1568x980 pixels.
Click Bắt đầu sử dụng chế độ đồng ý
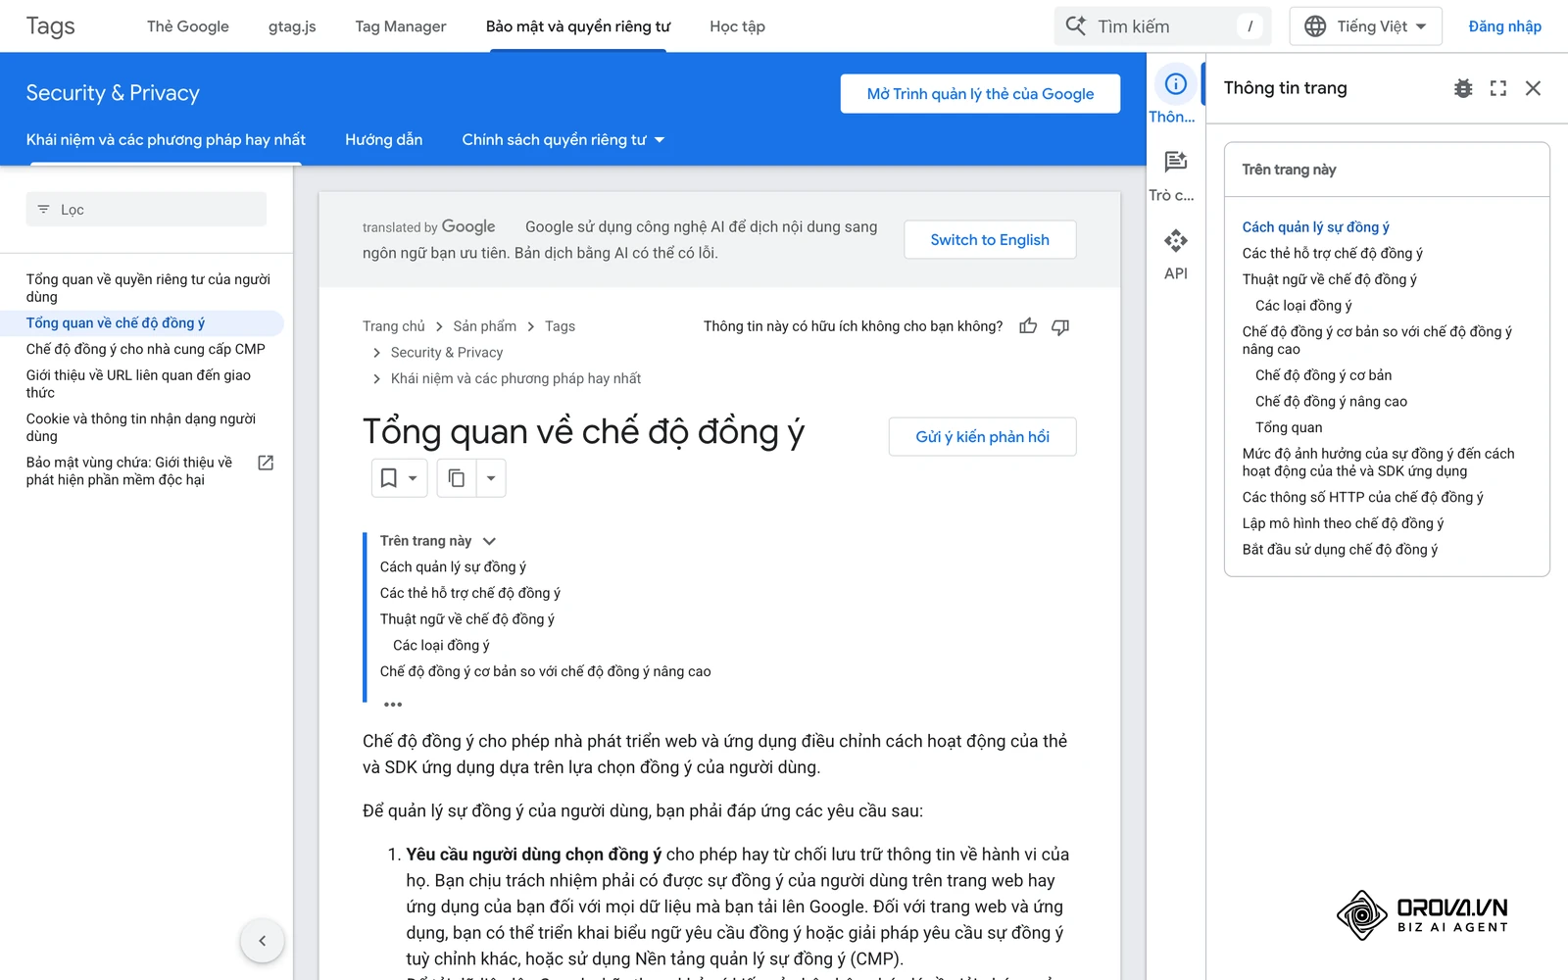point(1340,550)
